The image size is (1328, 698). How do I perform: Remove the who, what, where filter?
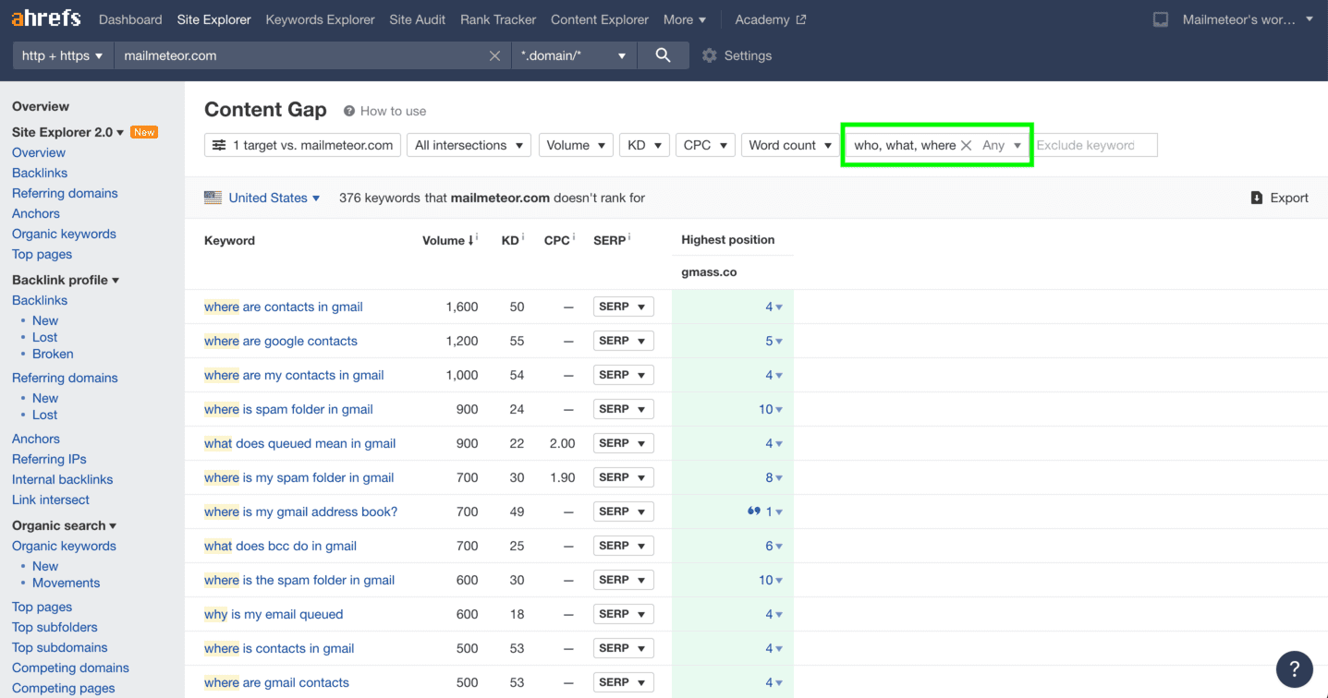pyautogui.click(x=966, y=145)
